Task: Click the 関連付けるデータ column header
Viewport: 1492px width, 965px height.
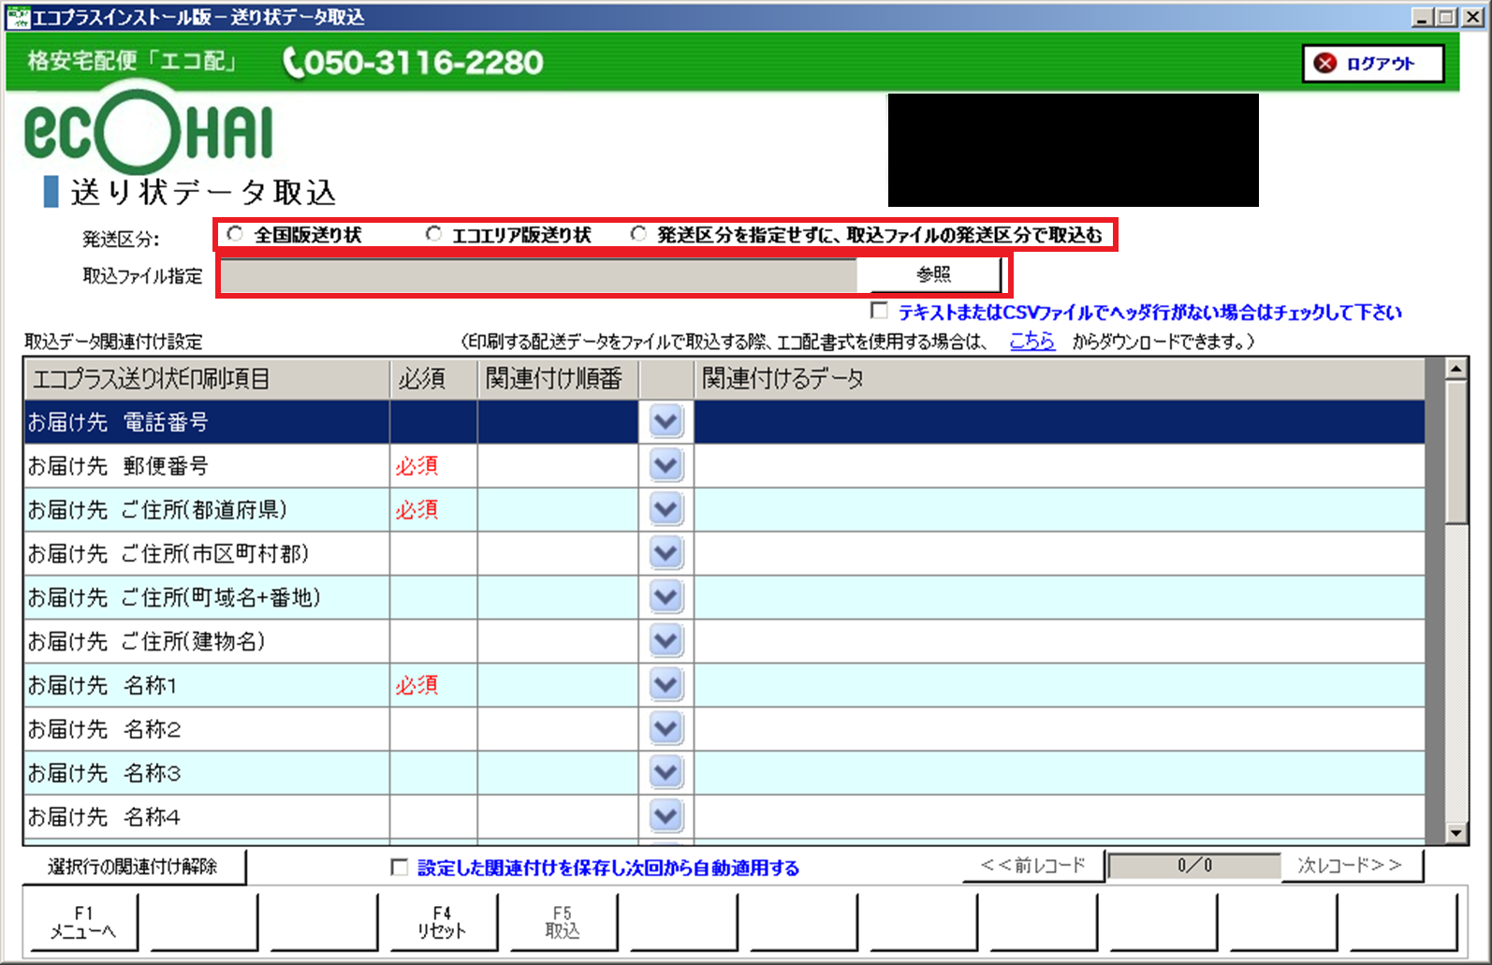Action: [1060, 379]
